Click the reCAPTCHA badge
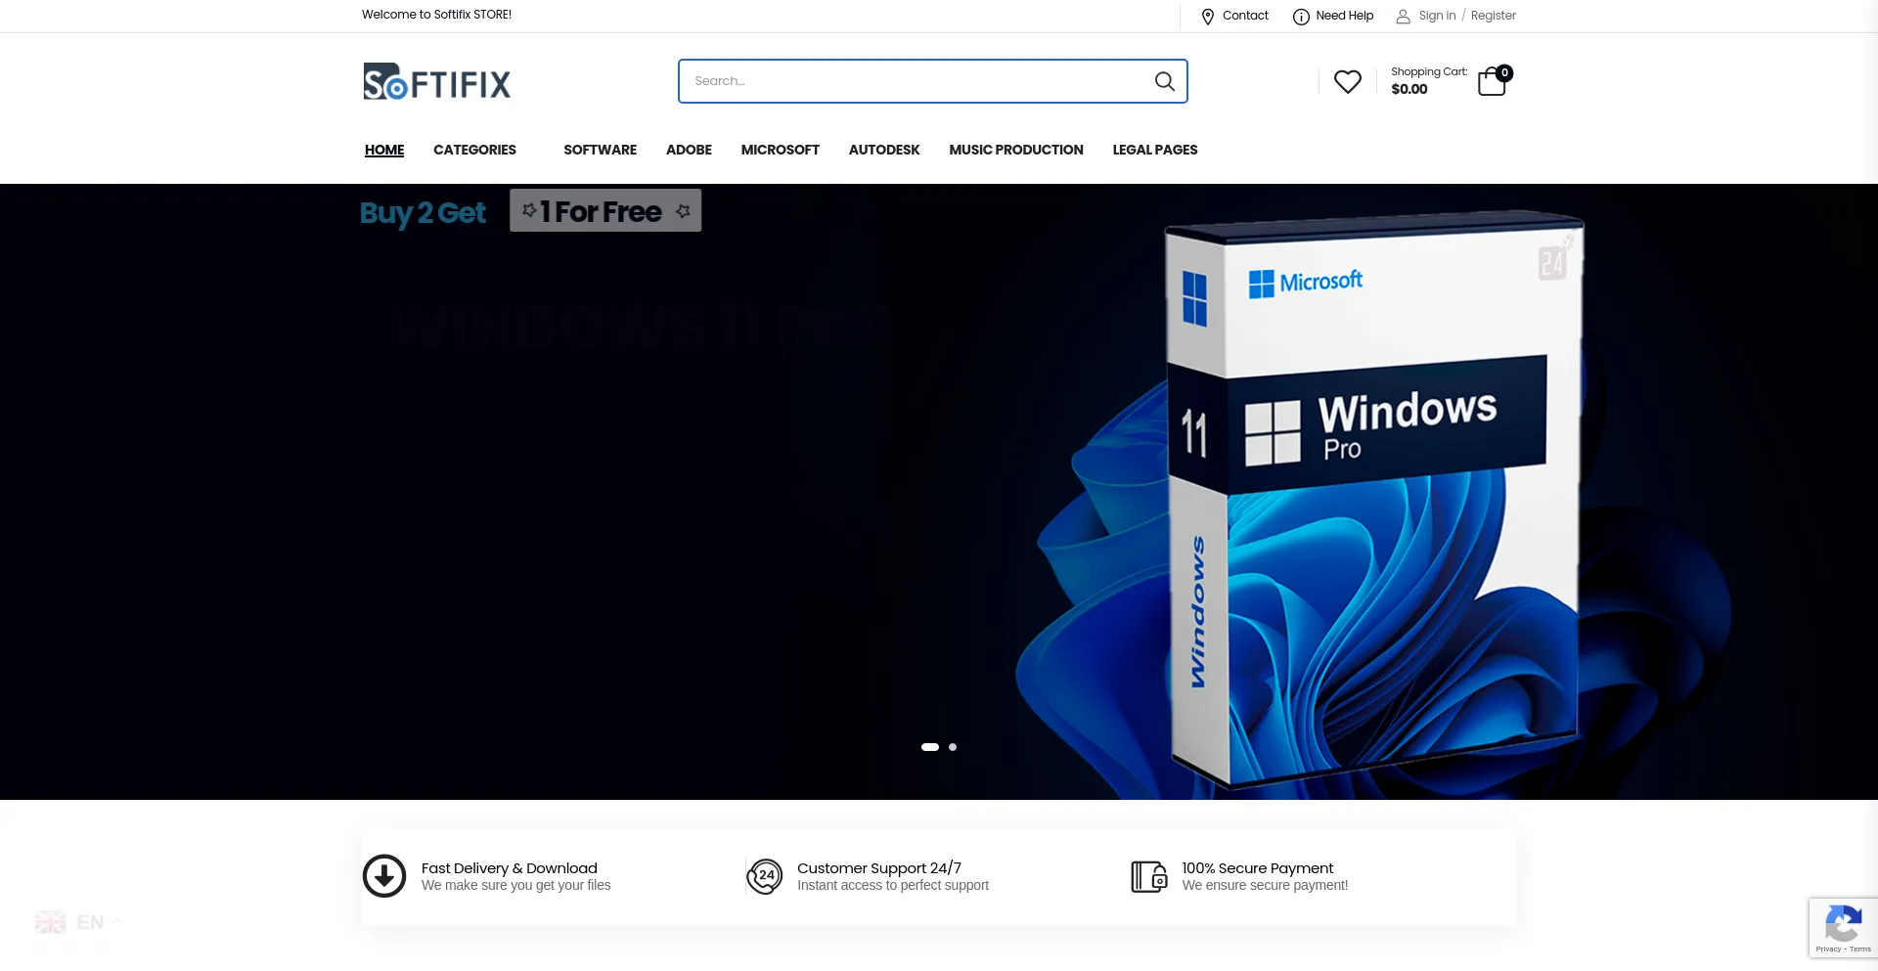The height and width of the screenshot is (971, 1878). 1843,927
